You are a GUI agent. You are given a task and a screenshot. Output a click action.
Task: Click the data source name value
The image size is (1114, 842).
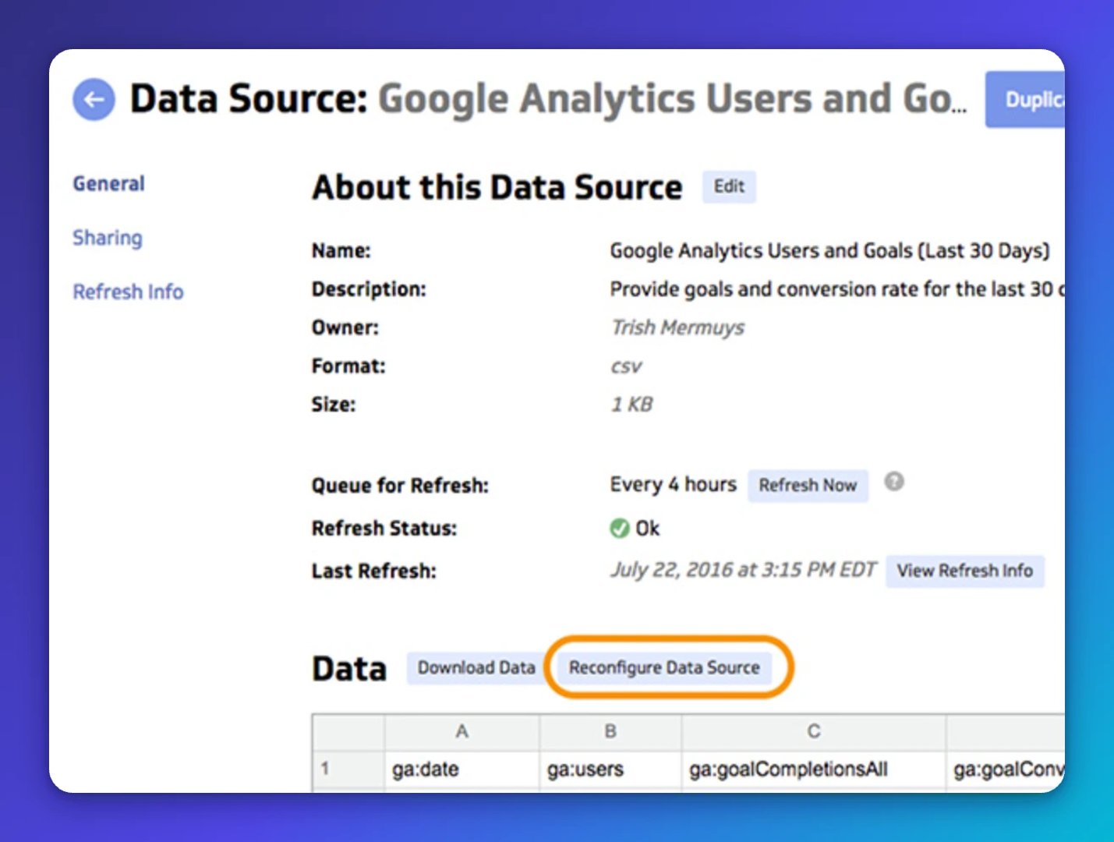tap(829, 251)
